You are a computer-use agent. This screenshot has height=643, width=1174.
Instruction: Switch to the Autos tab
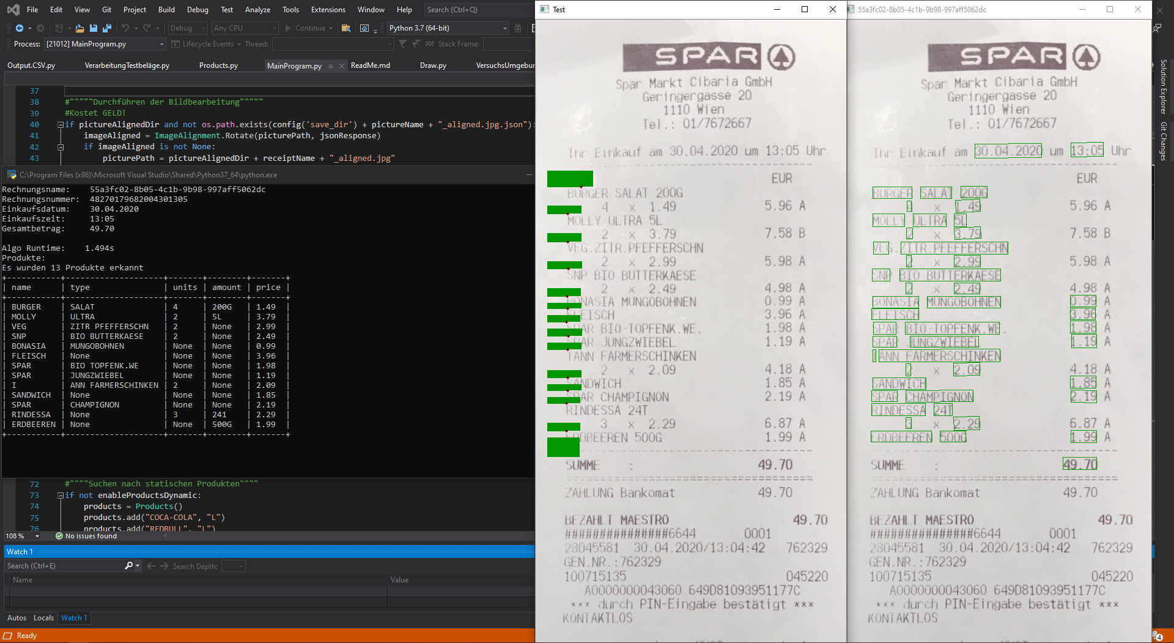tap(17, 618)
